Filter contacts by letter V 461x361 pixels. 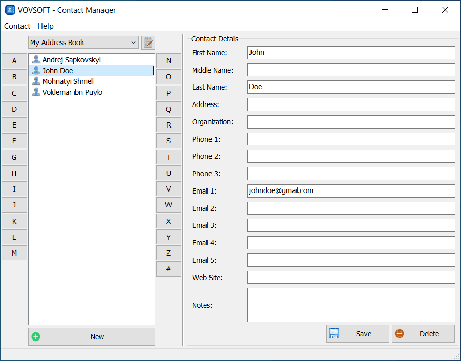169,189
